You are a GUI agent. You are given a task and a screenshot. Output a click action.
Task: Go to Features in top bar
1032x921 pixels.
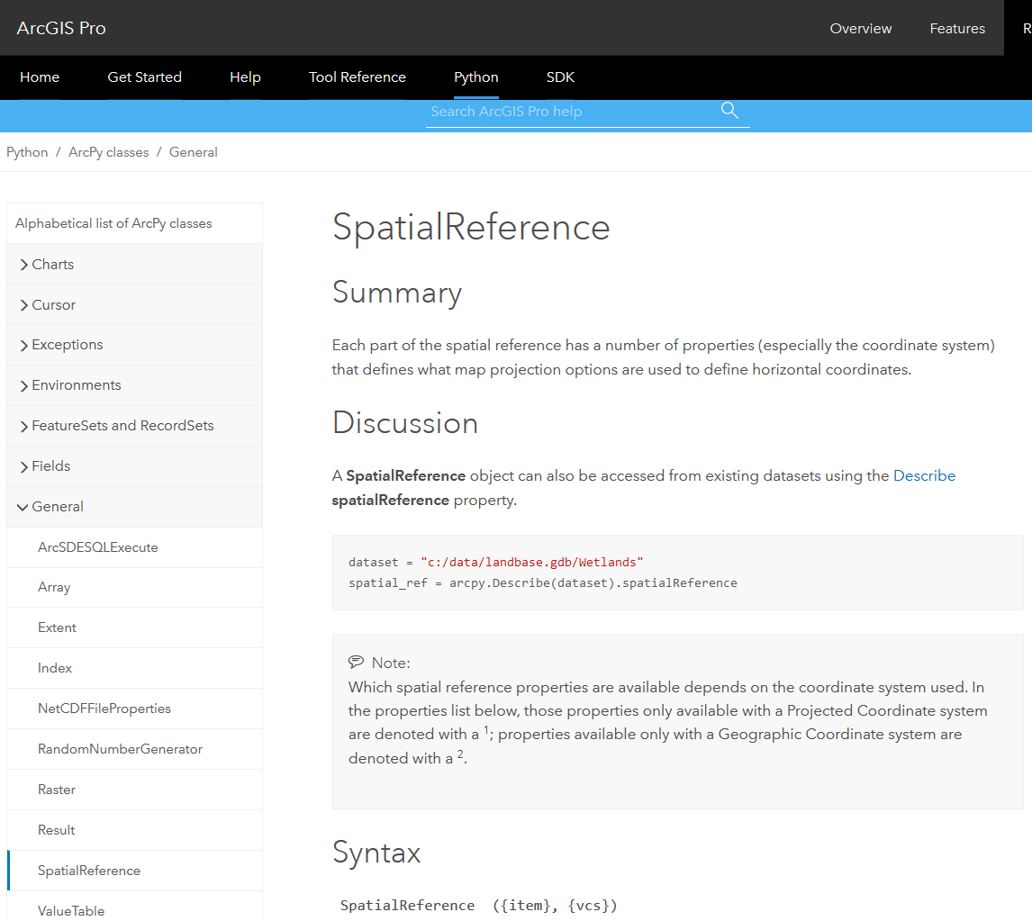point(957,28)
